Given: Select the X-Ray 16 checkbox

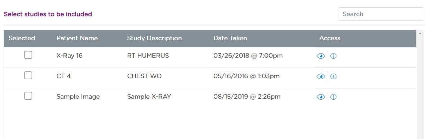Looking at the screenshot, I should 28,55.
